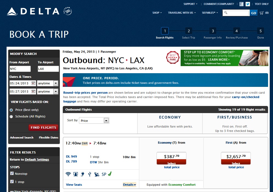Click the Facebook icon in the header

point(241,4)
